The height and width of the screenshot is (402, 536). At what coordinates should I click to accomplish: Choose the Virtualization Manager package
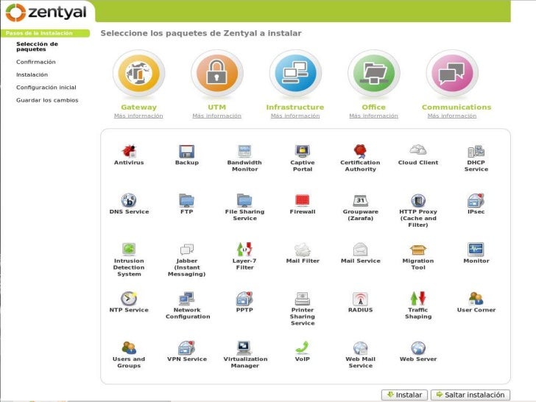pyautogui.click(x=245, y=355)
